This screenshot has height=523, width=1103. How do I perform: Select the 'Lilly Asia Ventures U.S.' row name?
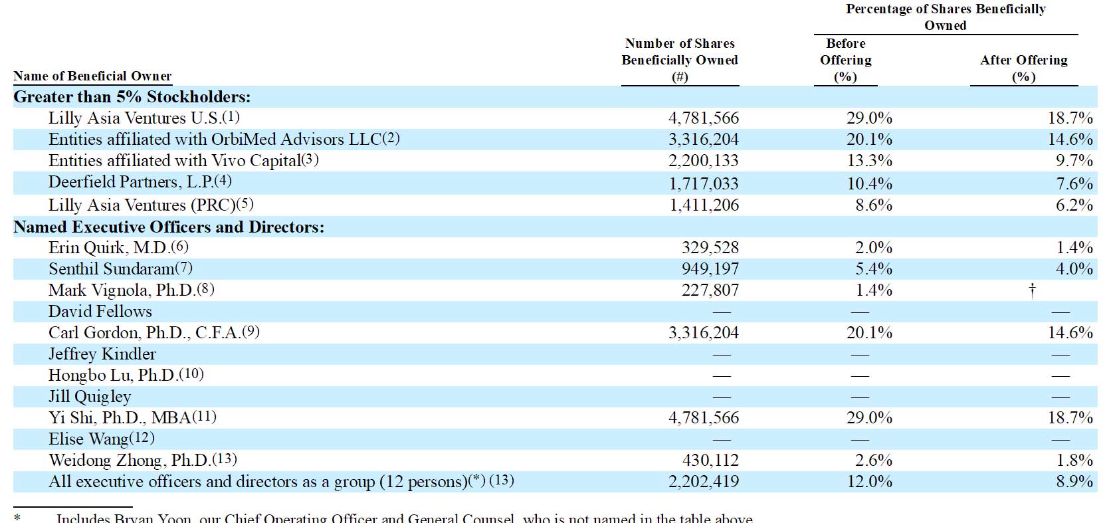tap(135, 118)
